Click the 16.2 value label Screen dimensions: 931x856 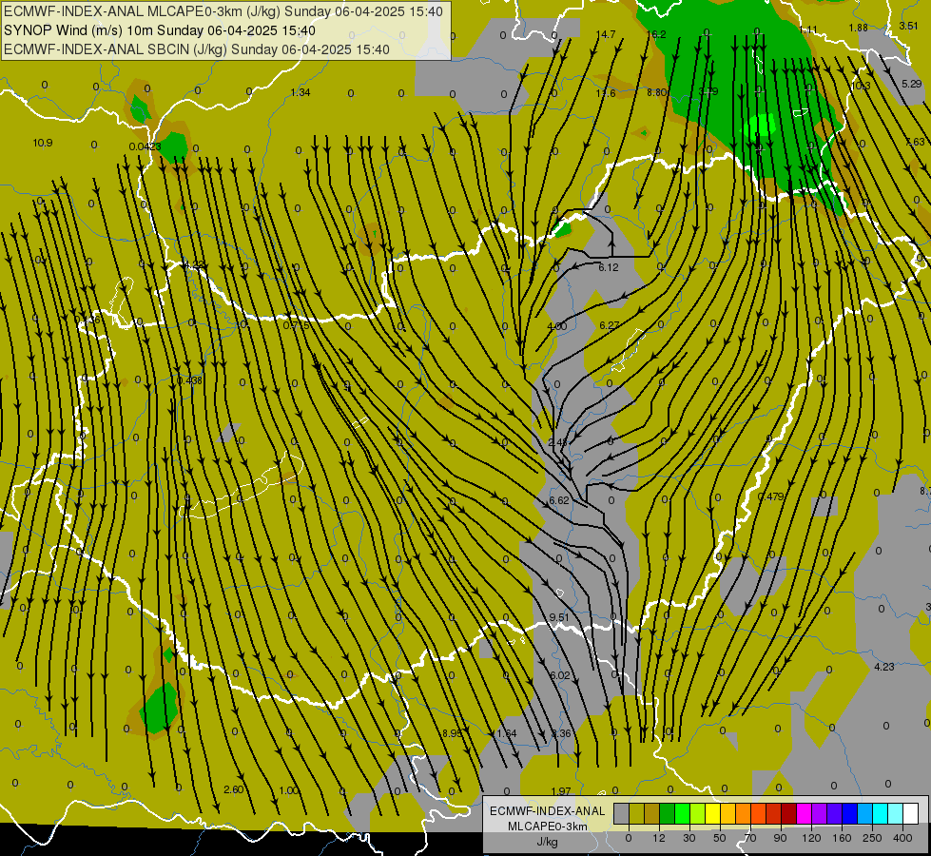656,34
